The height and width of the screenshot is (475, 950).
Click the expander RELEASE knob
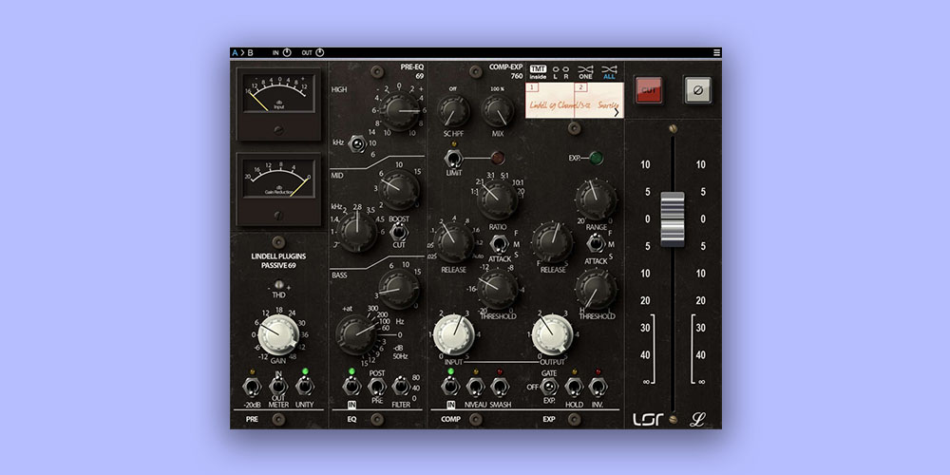(552, 242)
